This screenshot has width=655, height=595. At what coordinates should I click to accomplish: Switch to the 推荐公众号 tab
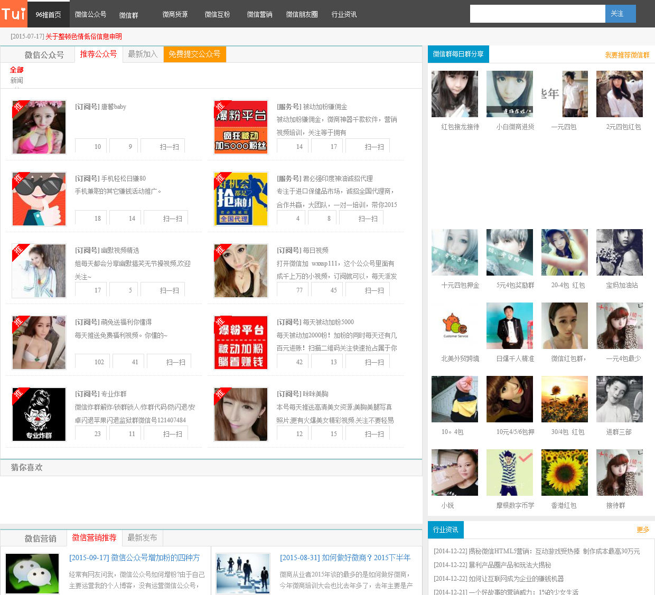(98, 54)
